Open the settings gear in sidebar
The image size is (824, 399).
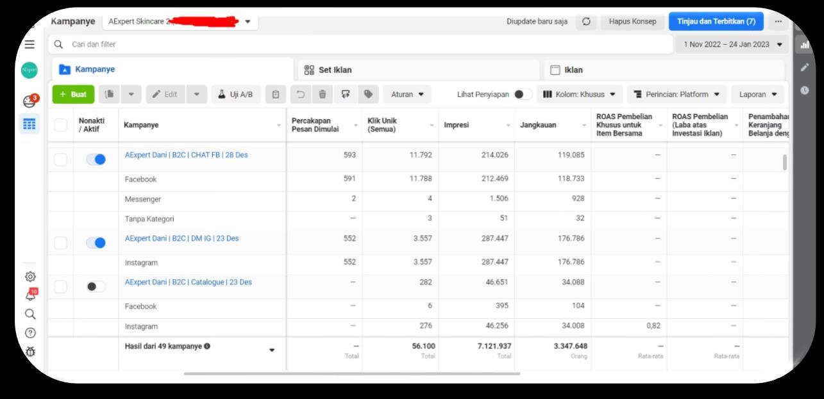[31, 278]
